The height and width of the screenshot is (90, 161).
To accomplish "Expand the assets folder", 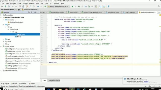I will (x=3, y=42).
